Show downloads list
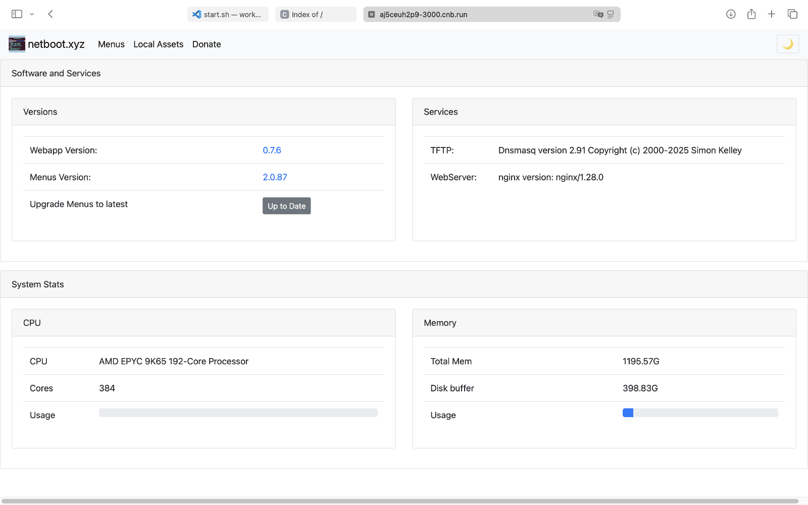The image size is (808, 505). [x=731, y=14]
